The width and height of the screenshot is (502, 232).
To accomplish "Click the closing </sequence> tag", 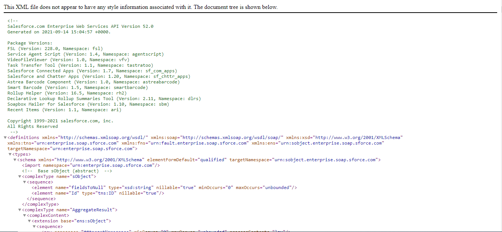I will point(41,199).
